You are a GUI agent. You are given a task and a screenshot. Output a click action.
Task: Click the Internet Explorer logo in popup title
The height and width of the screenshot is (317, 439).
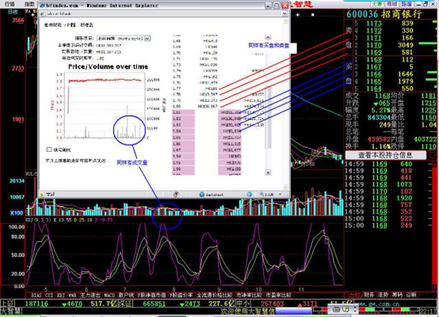pos(43,5)
